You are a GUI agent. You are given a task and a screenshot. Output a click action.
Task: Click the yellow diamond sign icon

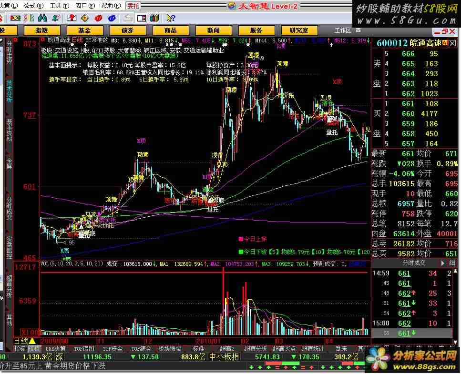(85, 18)
